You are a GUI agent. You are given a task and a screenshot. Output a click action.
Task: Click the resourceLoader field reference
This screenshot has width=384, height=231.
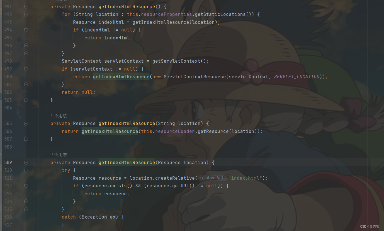tap(175, 131)
